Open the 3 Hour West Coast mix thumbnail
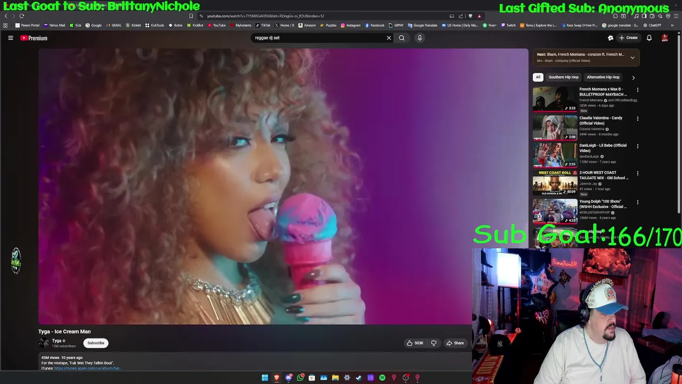 click(555, 183)
